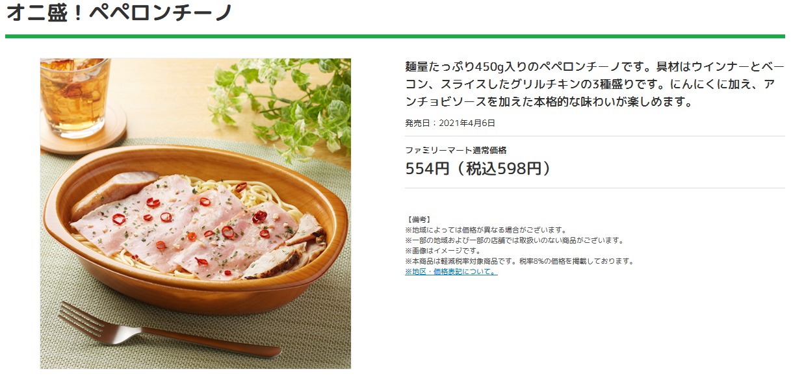Viewport: 791px width, 378px height.
Task: Click the note about 取扱いのない商品
Action: click(x=514, y=240)
